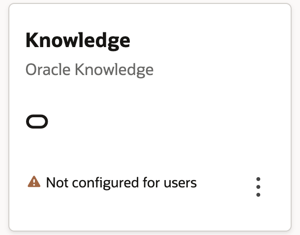
Task: Click the vendor logo under Oracle Knowledge
Action: [x=37, y=122]
